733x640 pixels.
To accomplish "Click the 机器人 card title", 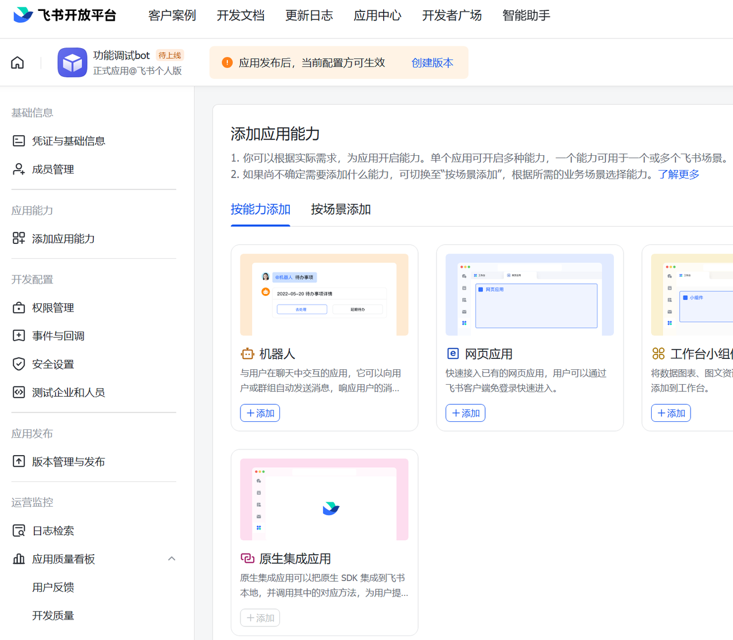I will coord(277,354).
